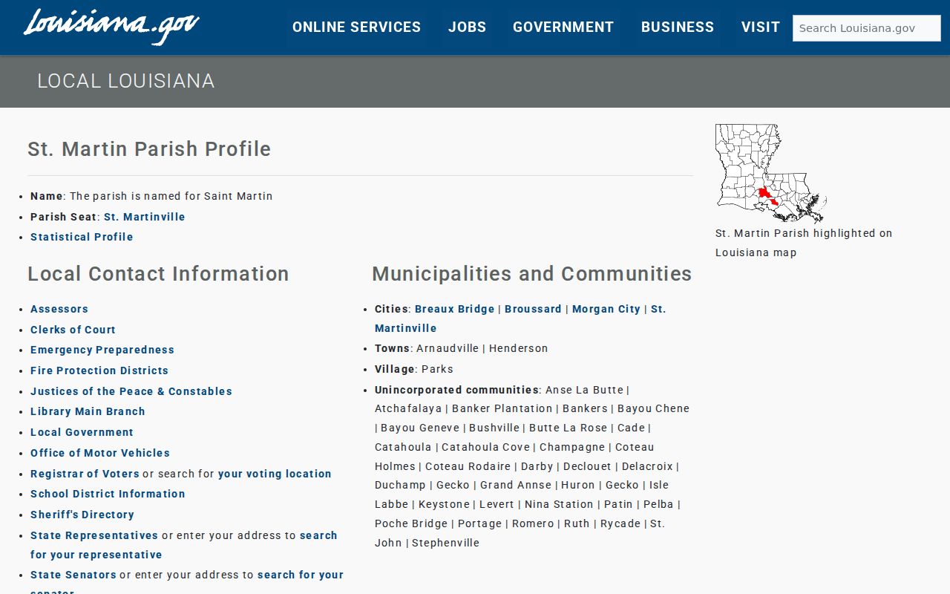Open Office of Motor Vehicles link
This screenshot has height=594, width=950.
click(100, 453)
